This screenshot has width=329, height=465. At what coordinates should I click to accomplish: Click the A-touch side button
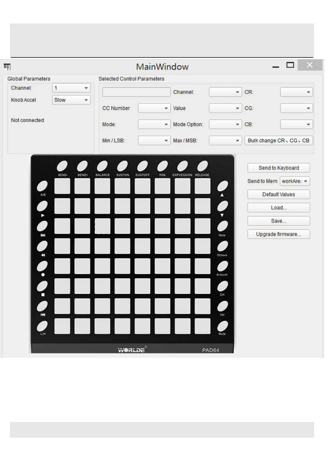(222, 266)
